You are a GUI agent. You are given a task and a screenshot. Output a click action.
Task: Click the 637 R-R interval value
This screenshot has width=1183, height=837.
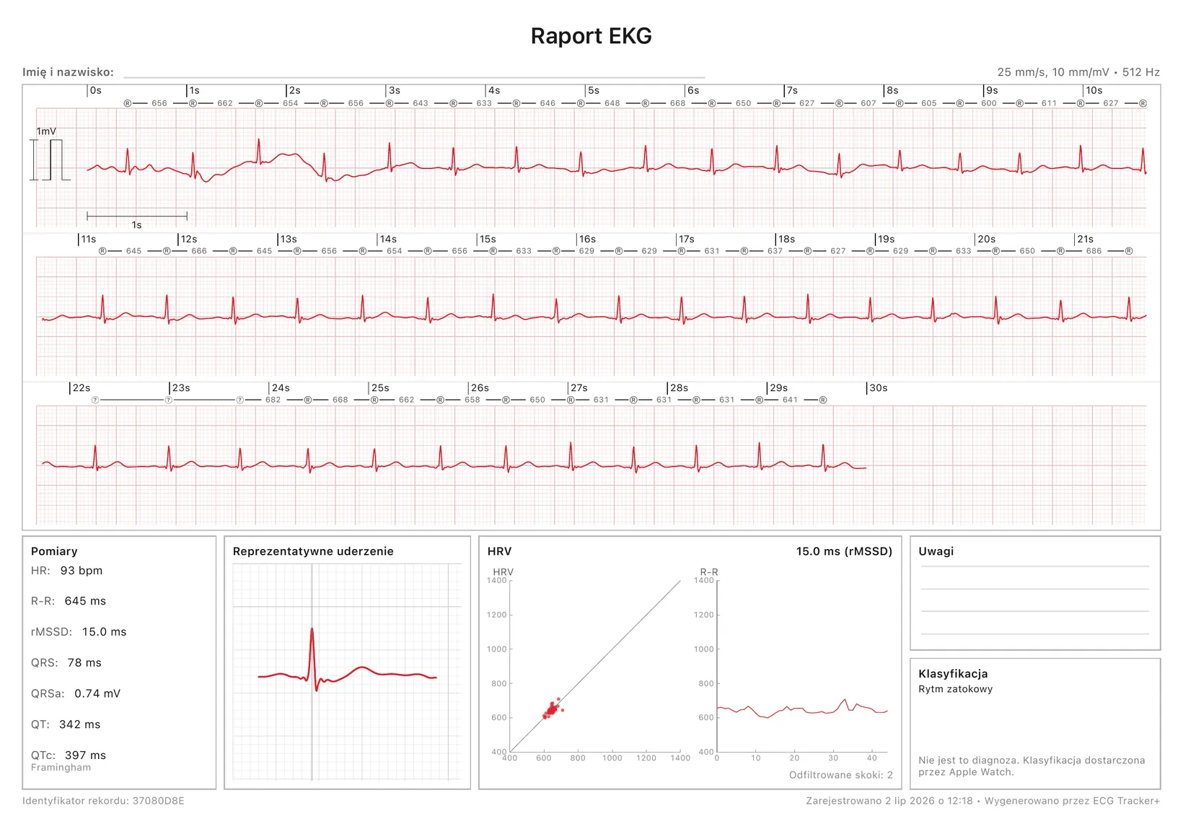tap(775, 251)
